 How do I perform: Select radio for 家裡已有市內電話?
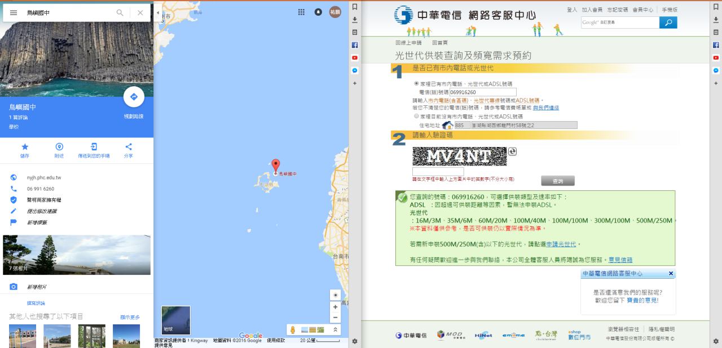[x=417, y=84]
